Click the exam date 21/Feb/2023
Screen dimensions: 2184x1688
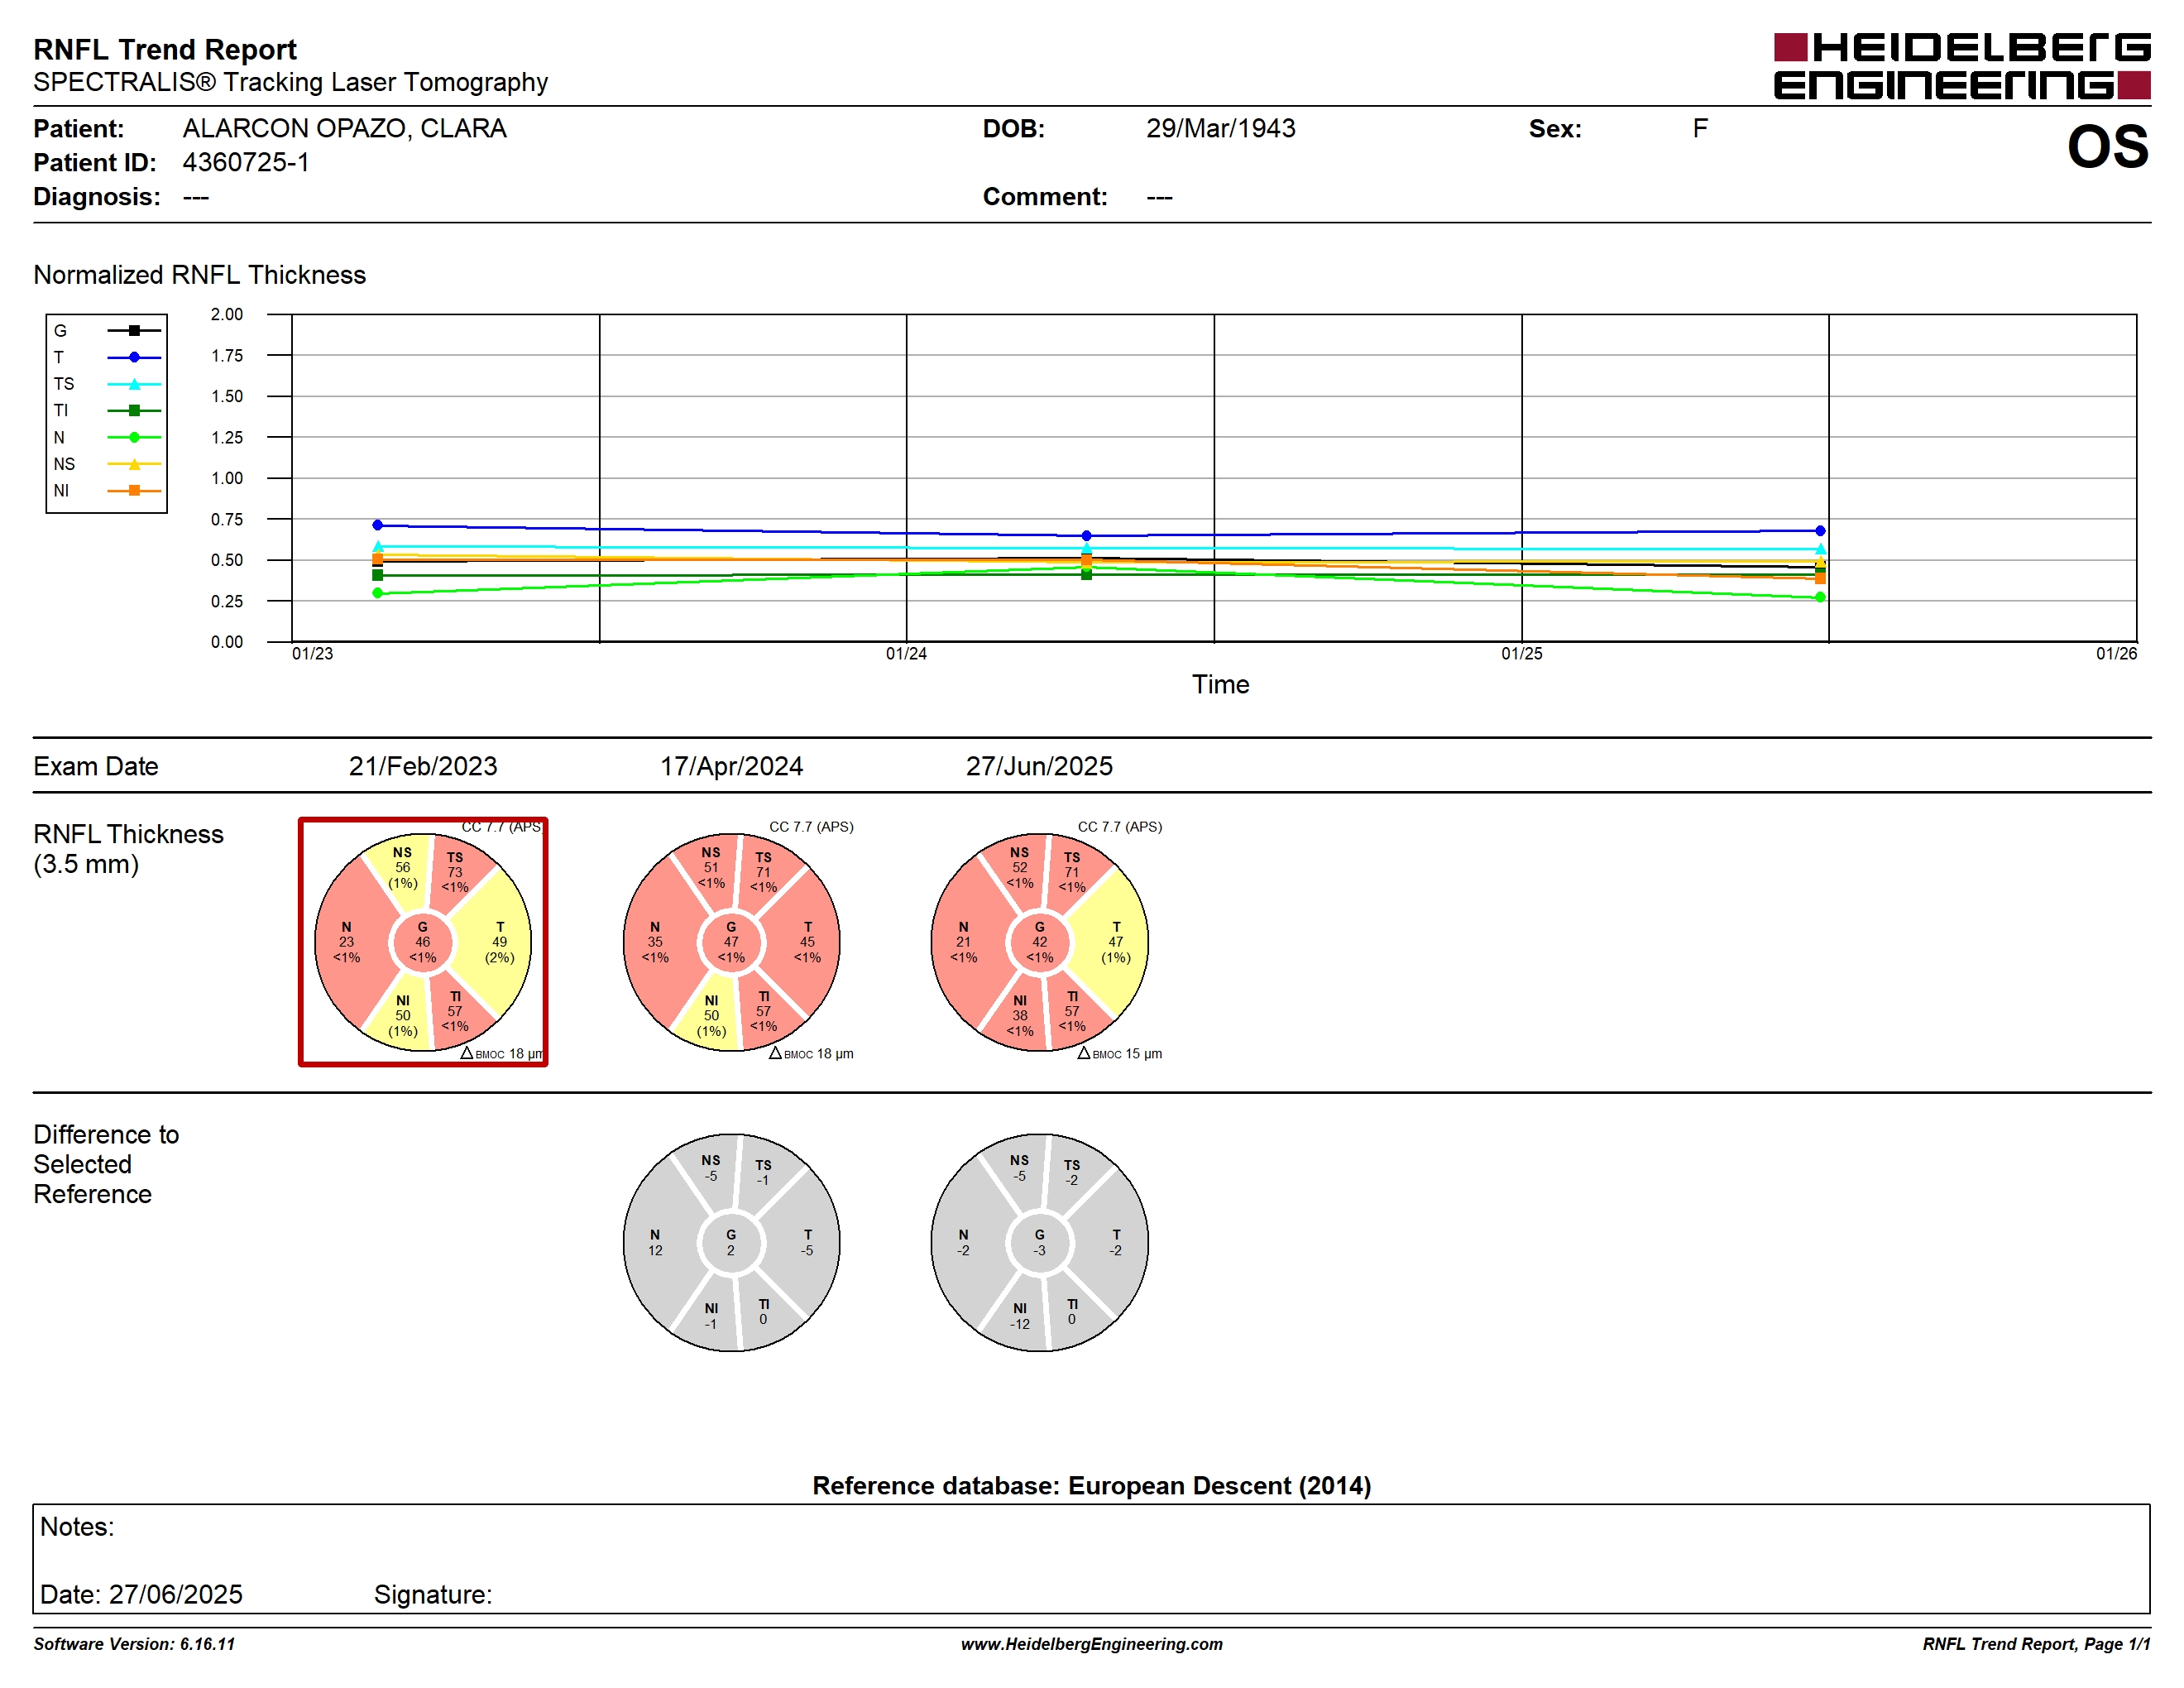[x=423, y=766]
